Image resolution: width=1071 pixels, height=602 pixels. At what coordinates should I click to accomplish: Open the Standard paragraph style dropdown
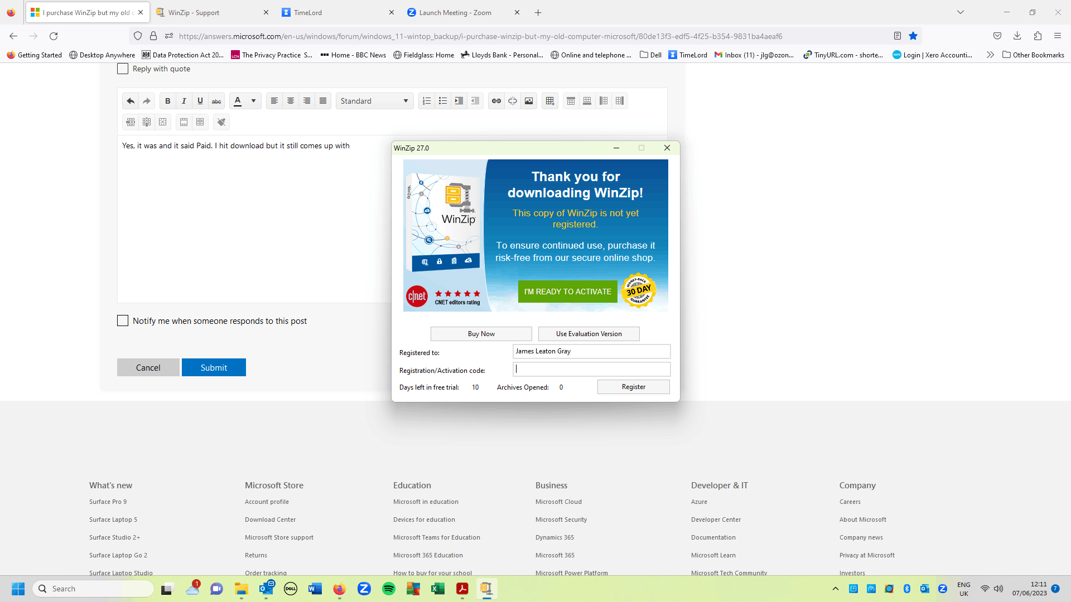[374, 101]
